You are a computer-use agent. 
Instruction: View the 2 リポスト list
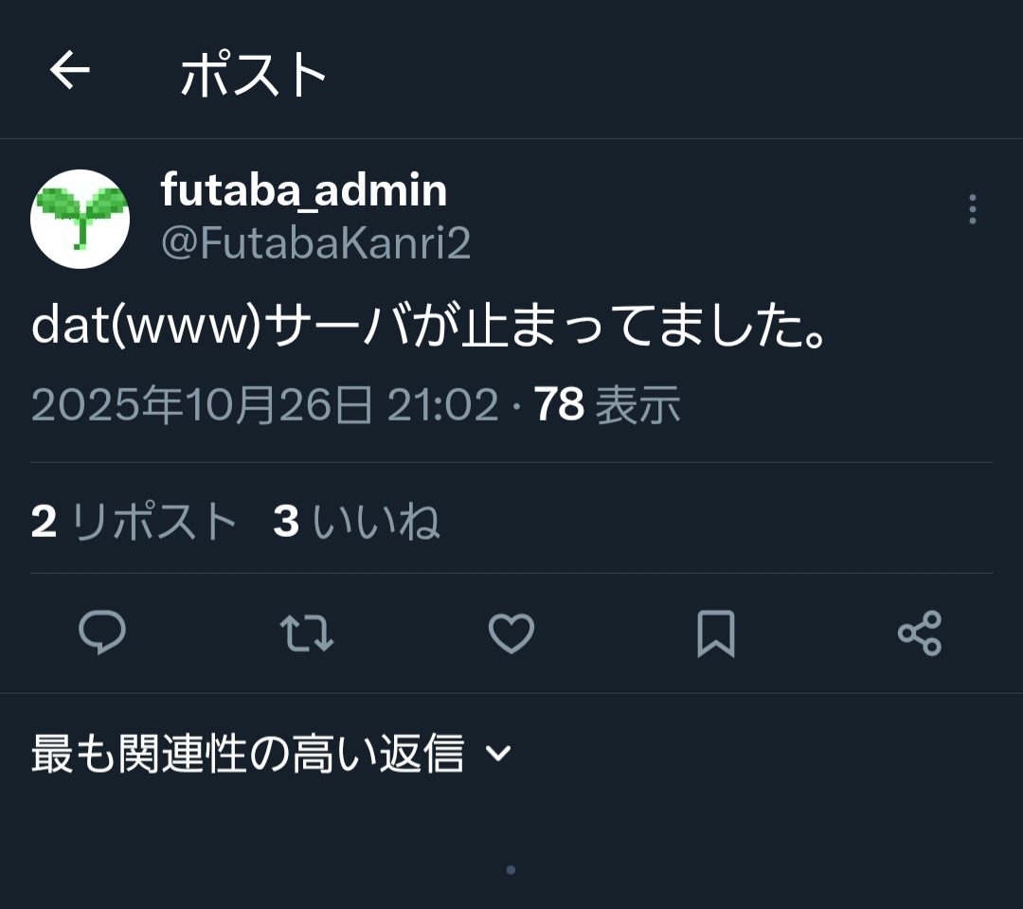click(134, 522)
